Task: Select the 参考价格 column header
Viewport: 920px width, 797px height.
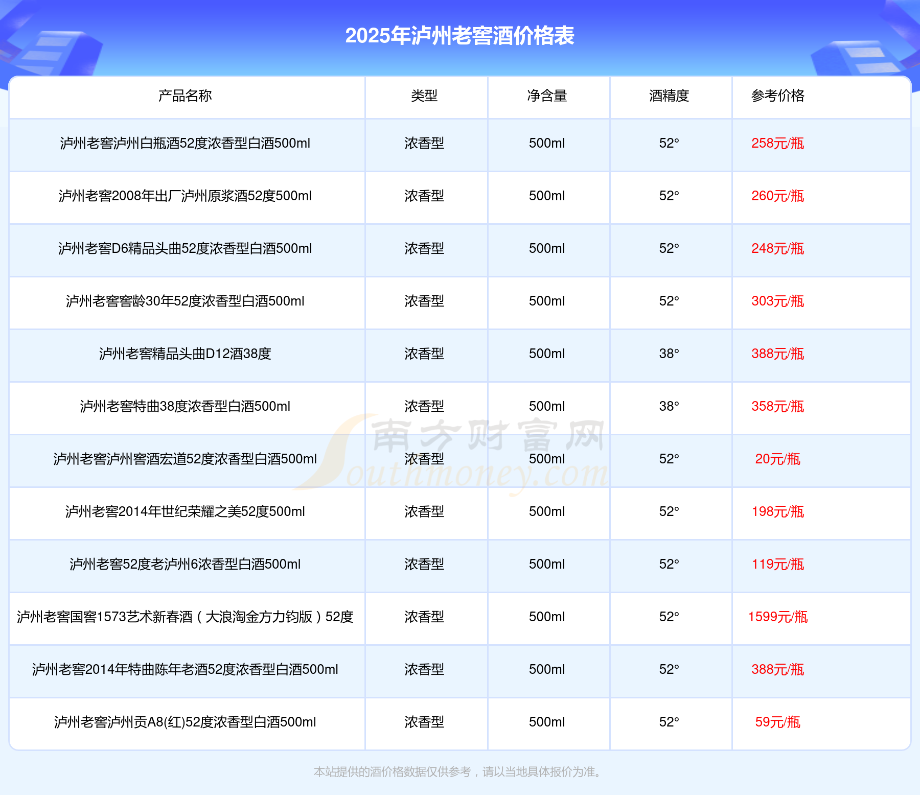Action: pos(777,96)
